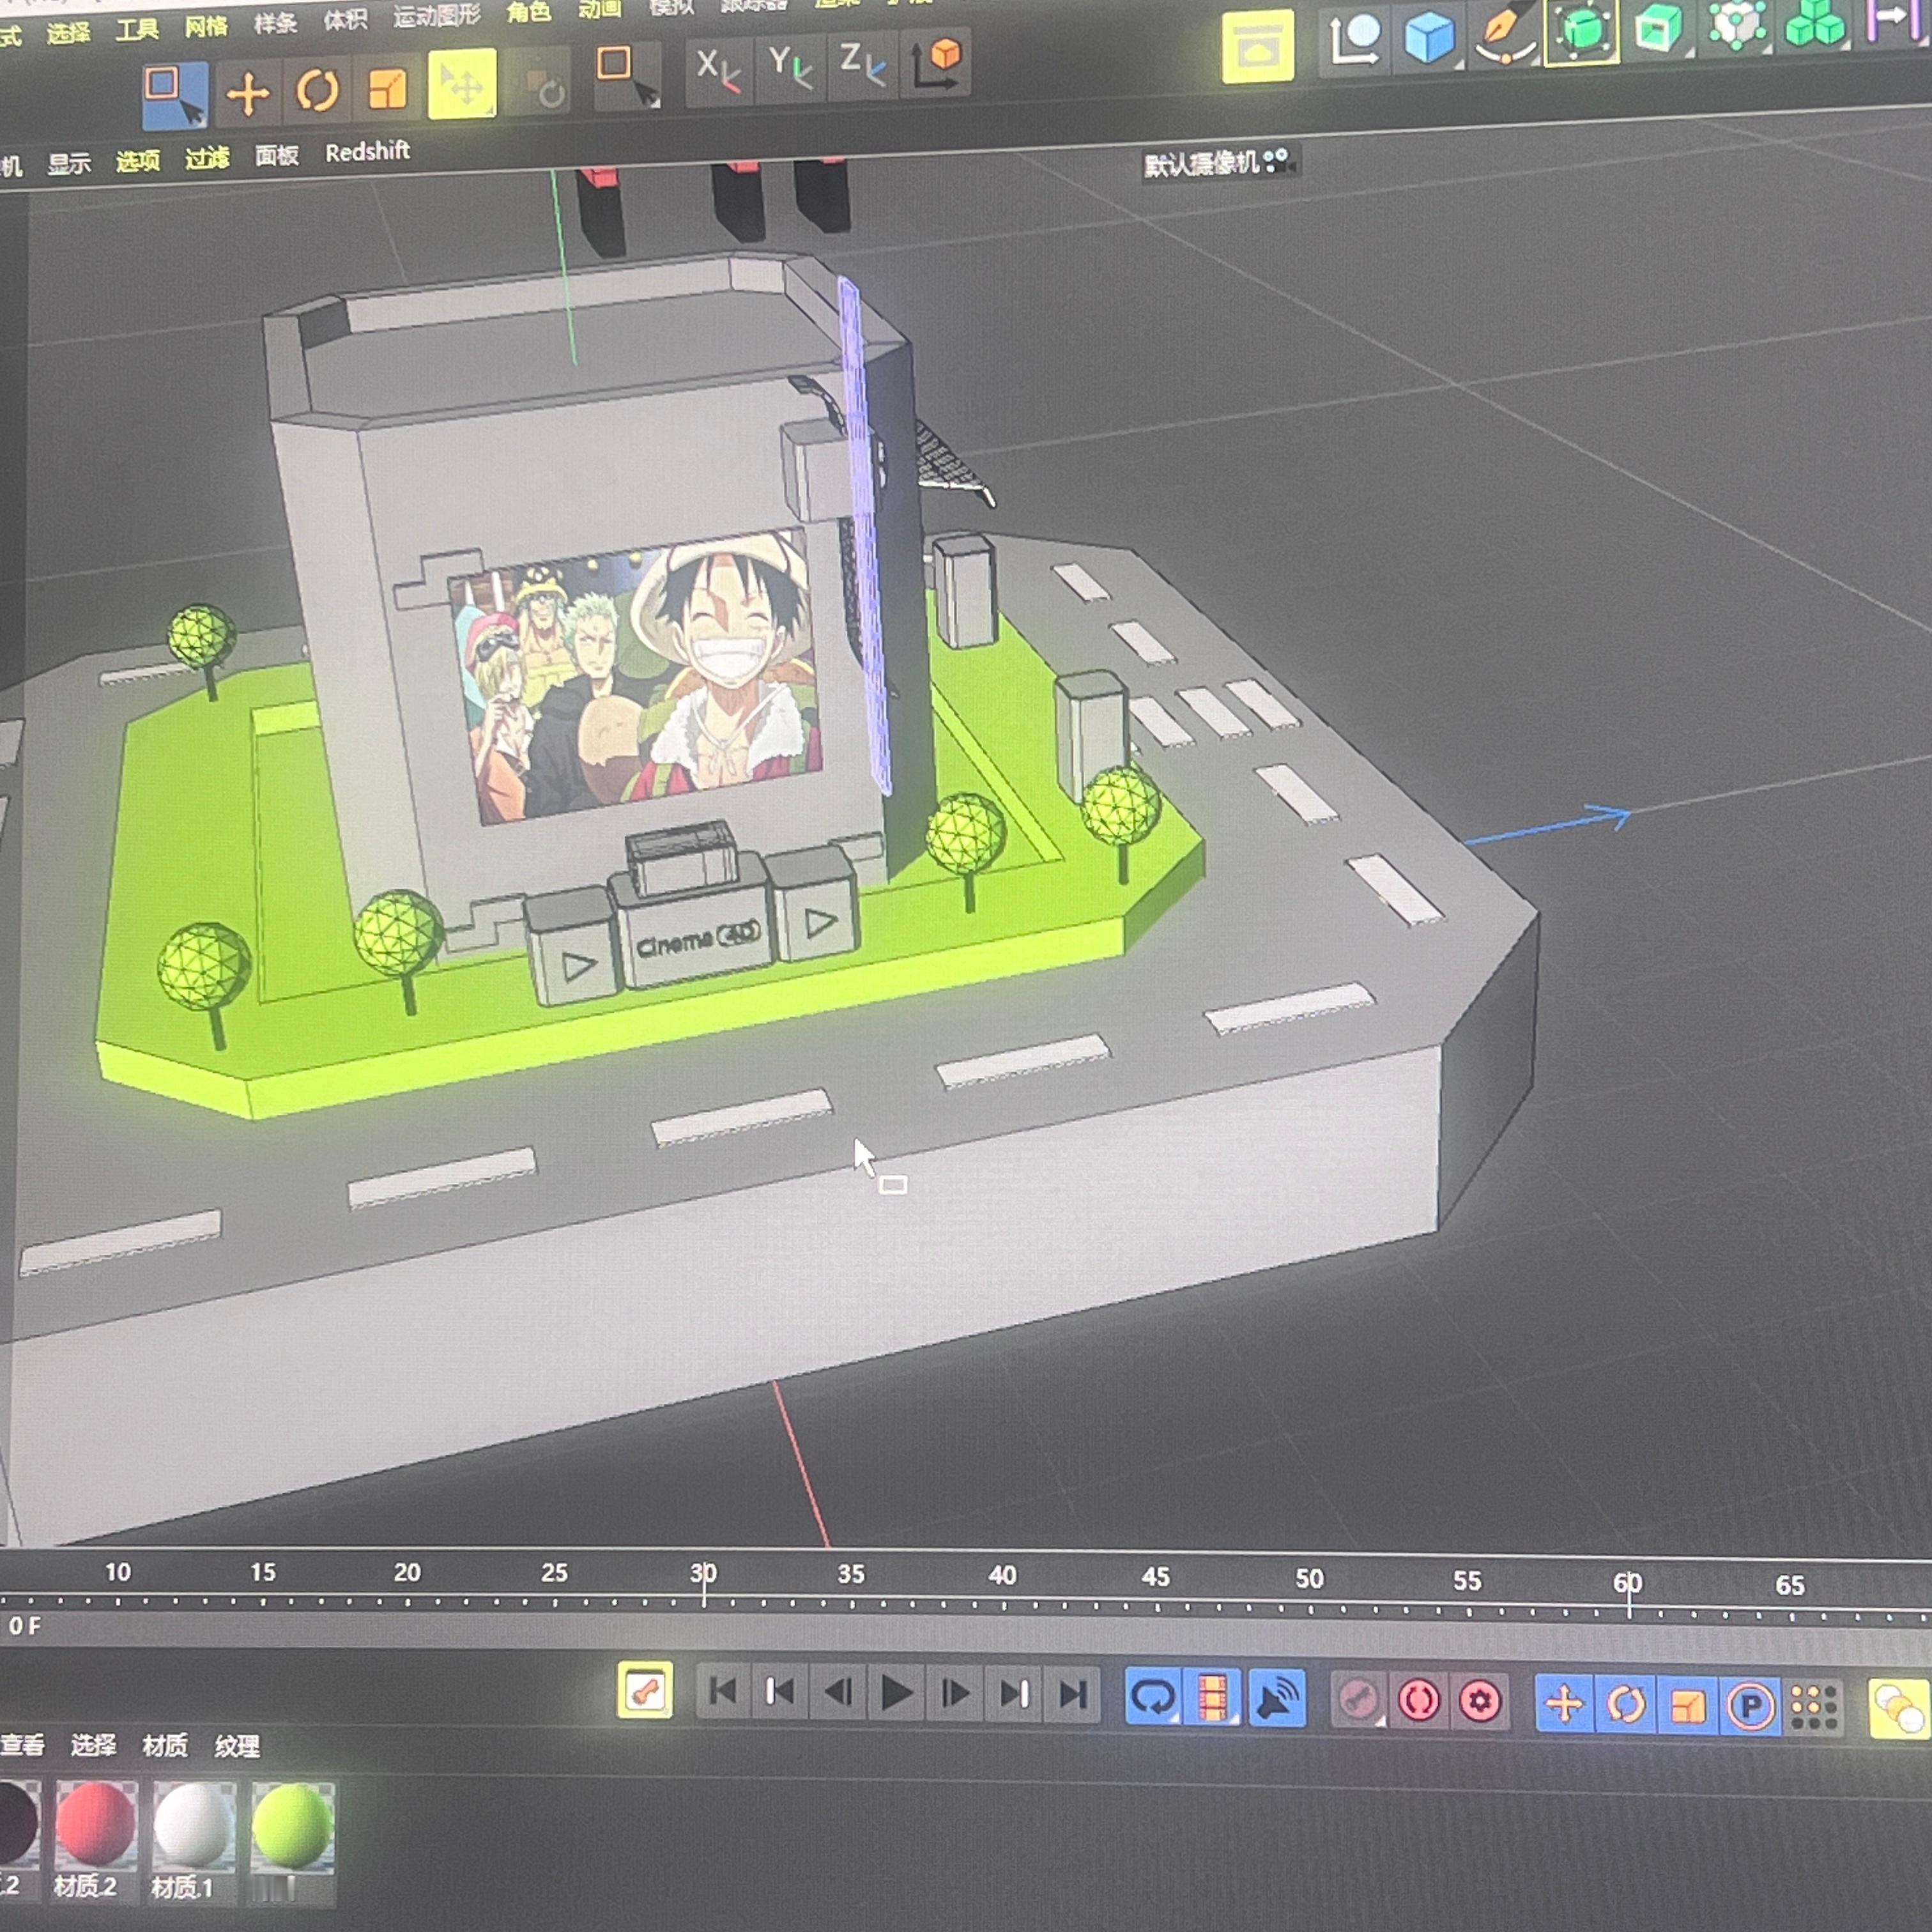Viewport: 1932px width, 1932px height.
Task: Open the 样条 menu
Action: coord(275,23)
